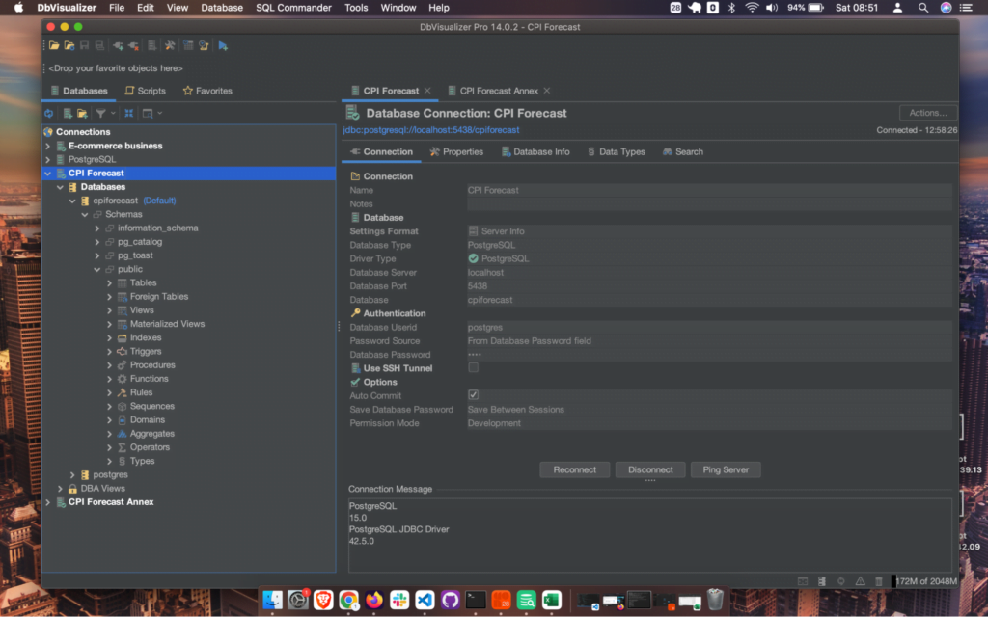
Task: Open the Properties tab
Action: coord(456,151)
